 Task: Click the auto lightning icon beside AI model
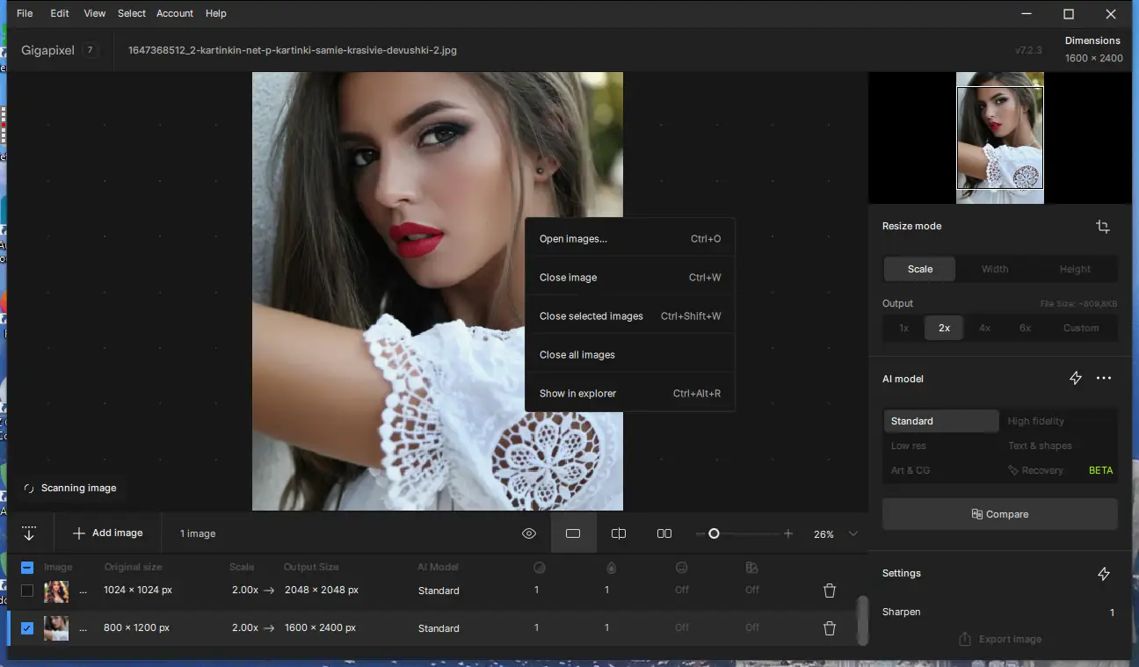(1075, 379)
